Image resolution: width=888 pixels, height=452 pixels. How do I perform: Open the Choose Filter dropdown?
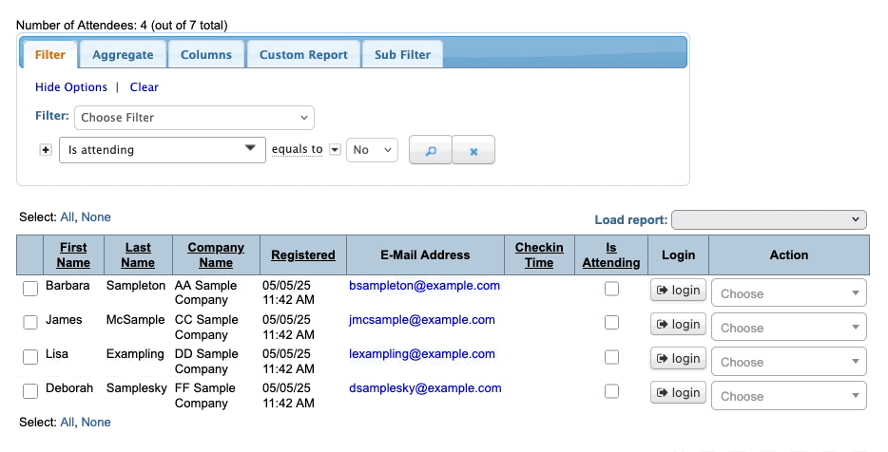pos(194,118)
